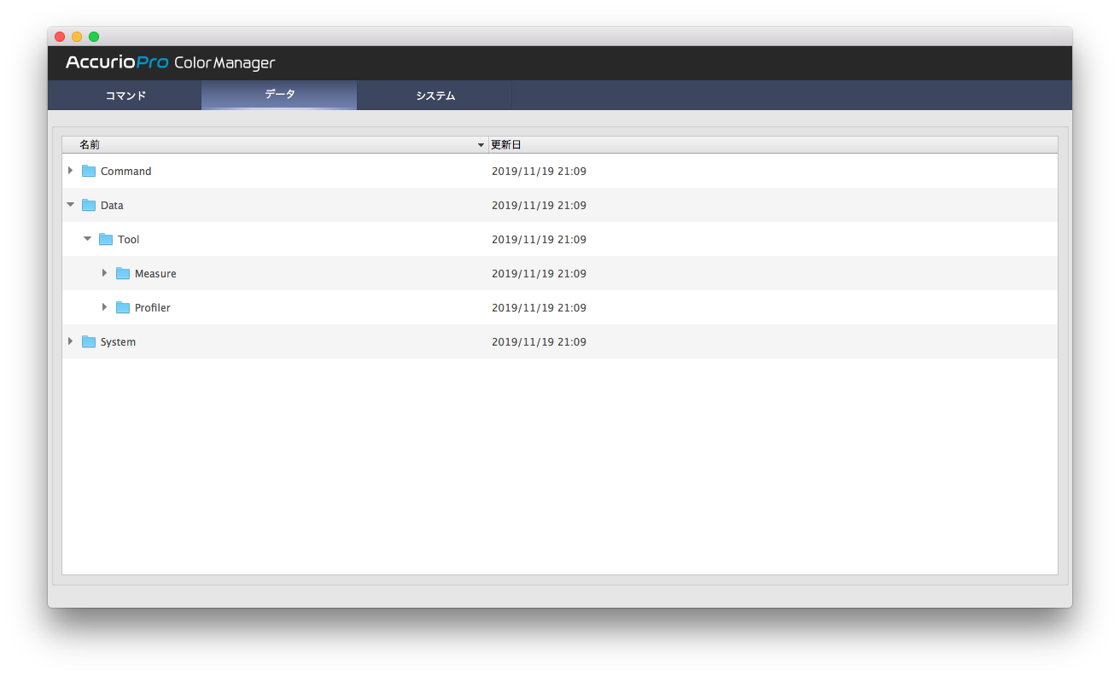Click the System row's update date
1120x676 pixels.
click(539, 341)
